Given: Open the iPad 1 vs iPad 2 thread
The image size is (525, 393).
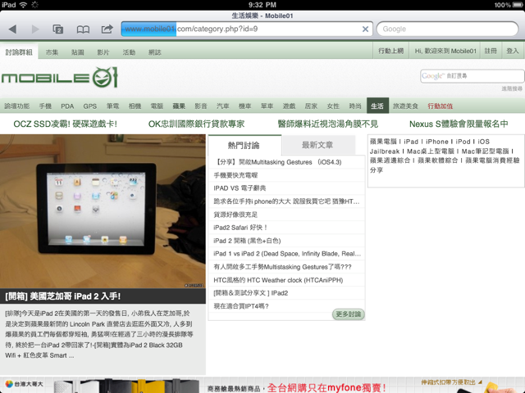Looking at the screenshot, I should click(x=287, y=254).
